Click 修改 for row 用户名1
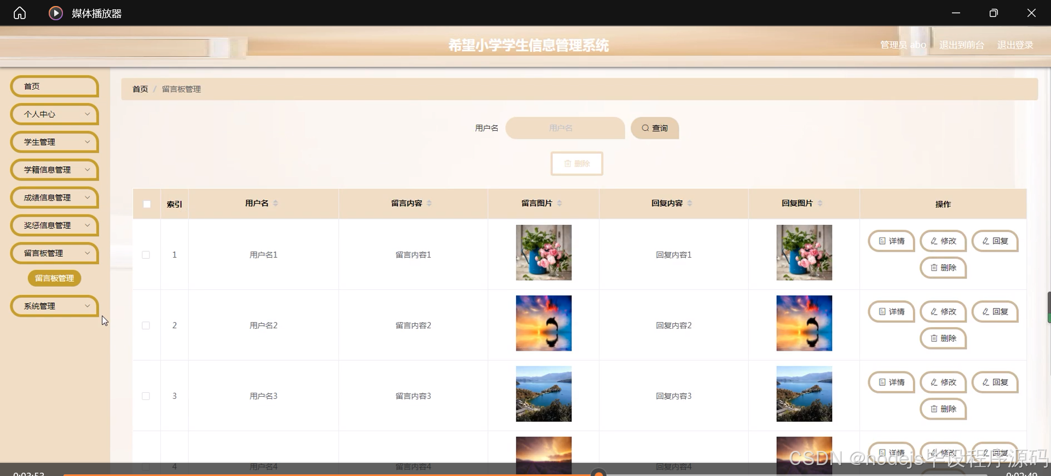 point(943,241)
